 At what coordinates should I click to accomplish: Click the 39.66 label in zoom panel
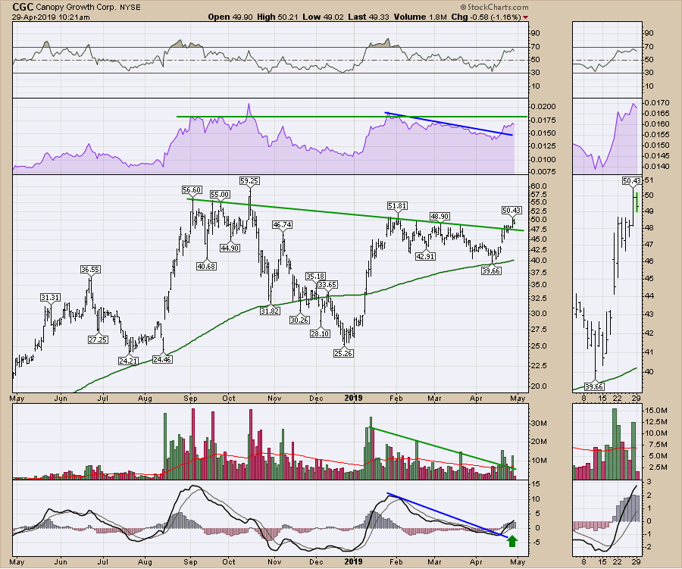tap(593, 386)
